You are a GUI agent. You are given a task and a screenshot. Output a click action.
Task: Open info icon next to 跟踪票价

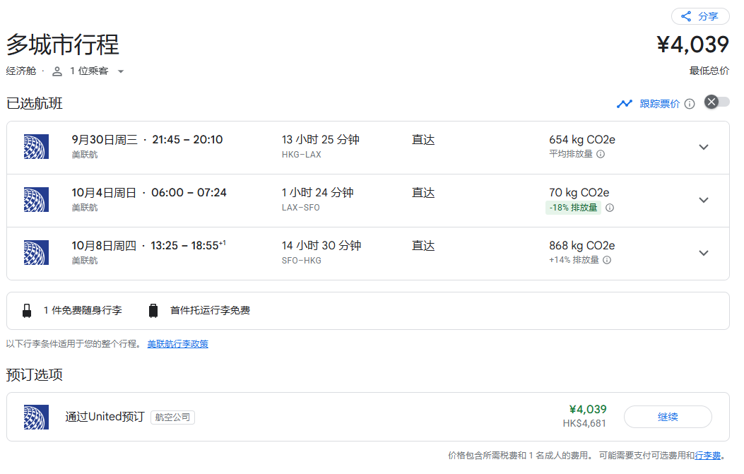(x=690, y=104)
